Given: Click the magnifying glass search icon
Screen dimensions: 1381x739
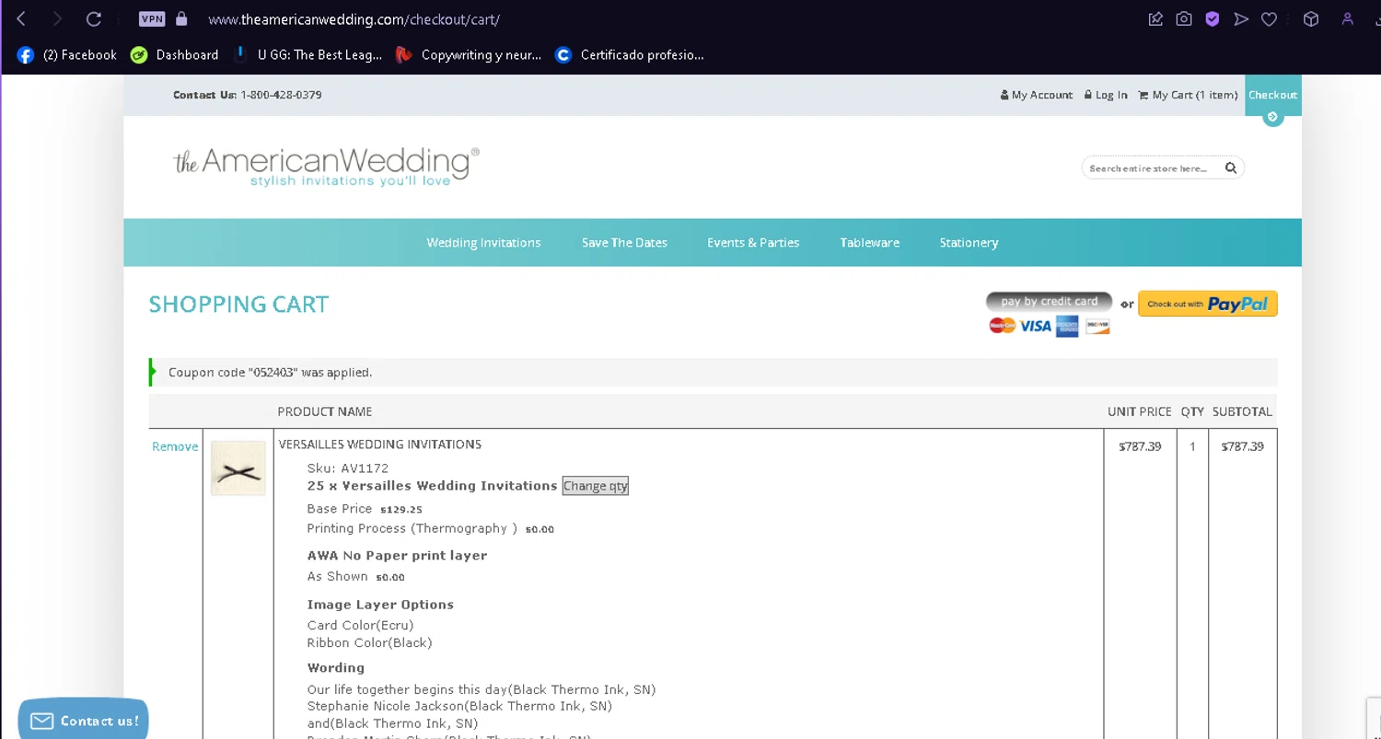Looking at the screenshot, I should [1231, 168].
